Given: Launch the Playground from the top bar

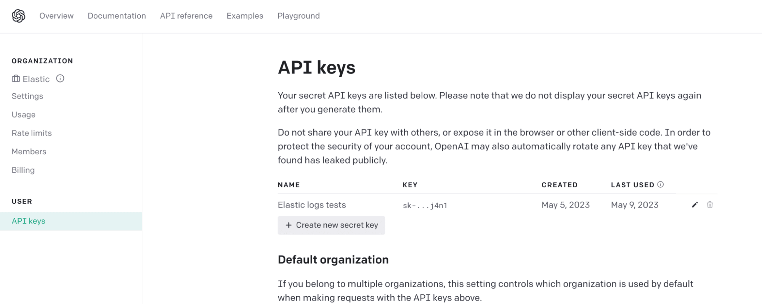Looking at the screenshot, I should click(298, 16).
